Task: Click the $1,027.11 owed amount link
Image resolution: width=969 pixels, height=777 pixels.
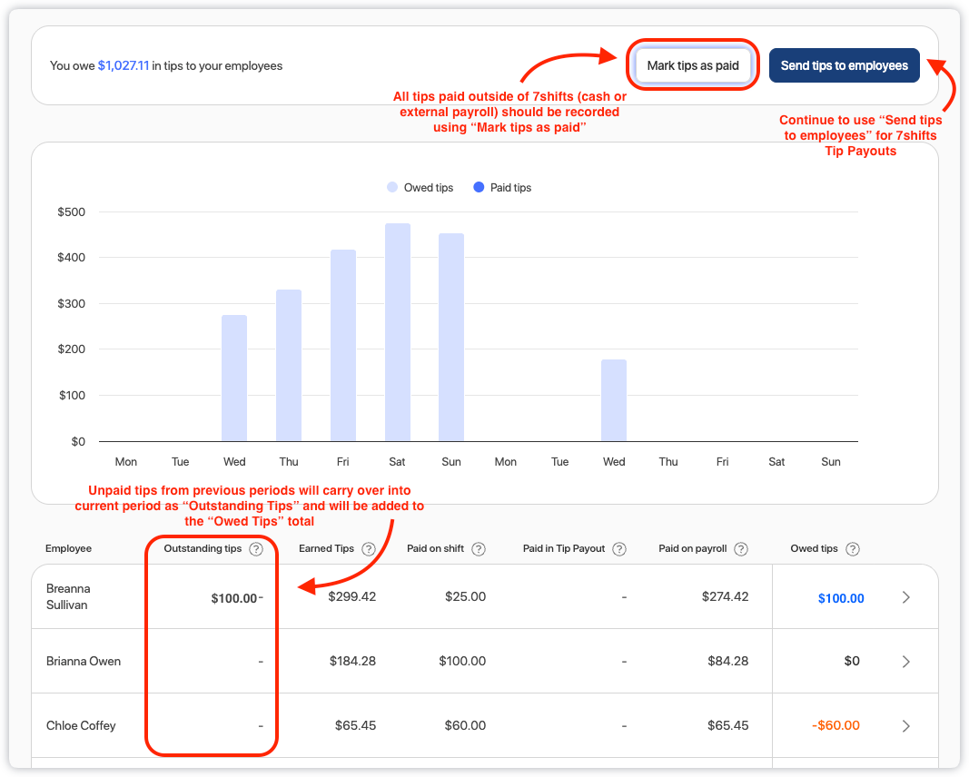Action: pyautogui.click(x=124, y=66)
